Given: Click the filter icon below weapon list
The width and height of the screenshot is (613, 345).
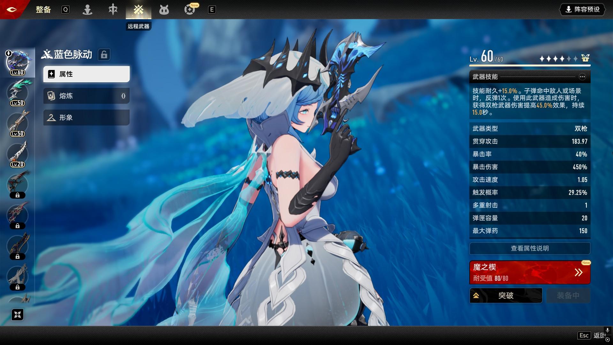Looking at the screenshot, I should tap(18, 315).
